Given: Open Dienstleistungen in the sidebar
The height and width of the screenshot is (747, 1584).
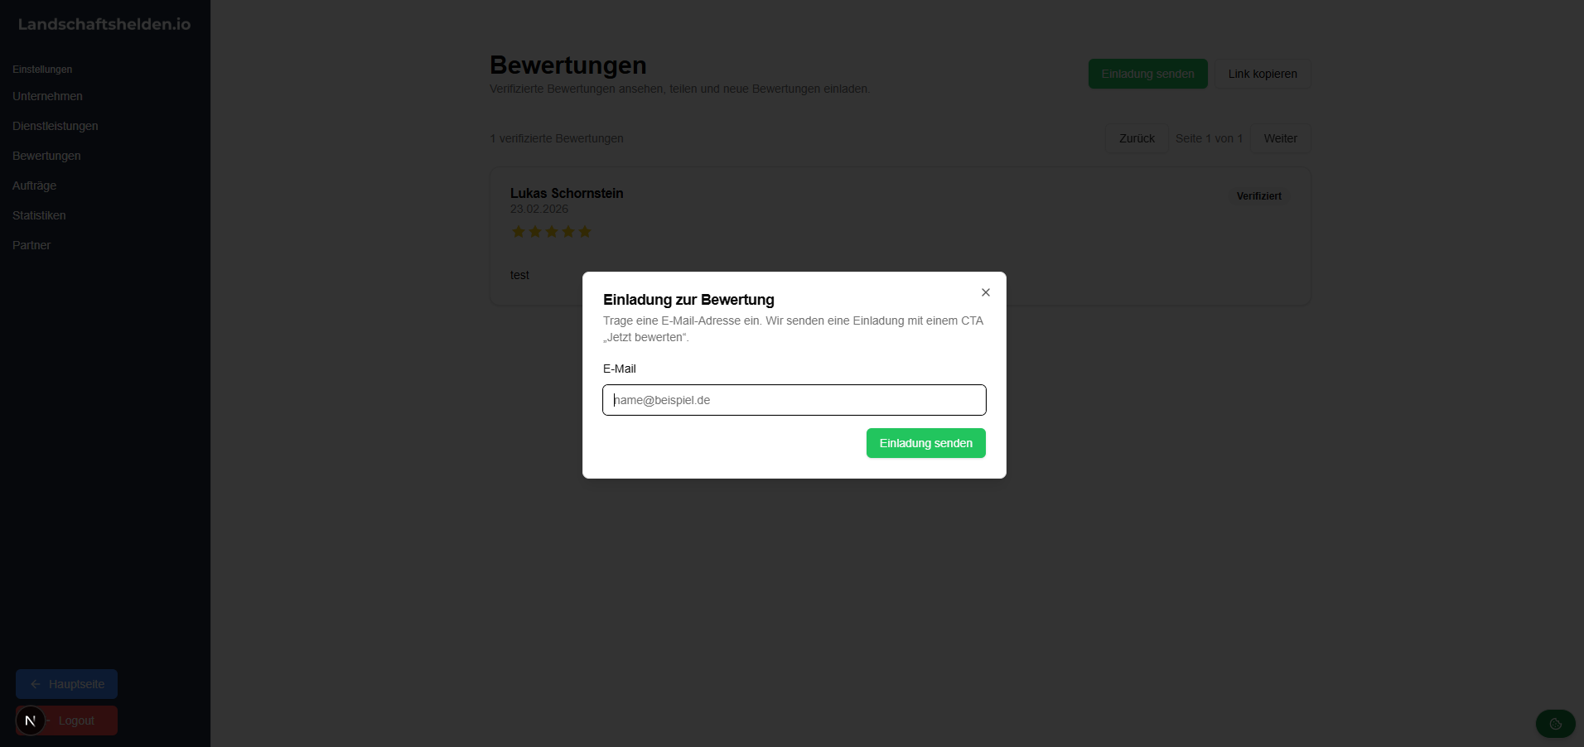Looking at the screenshot, I should click(56, 126).
